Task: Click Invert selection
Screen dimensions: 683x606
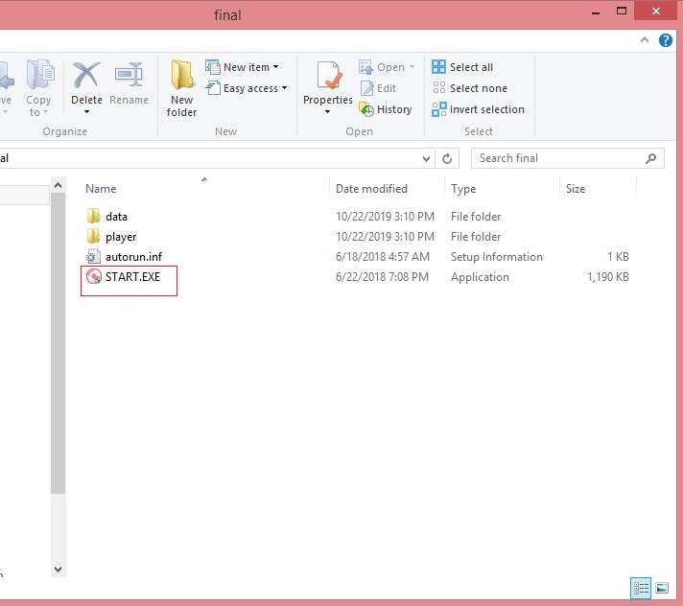Action: (x=478, y=109)
